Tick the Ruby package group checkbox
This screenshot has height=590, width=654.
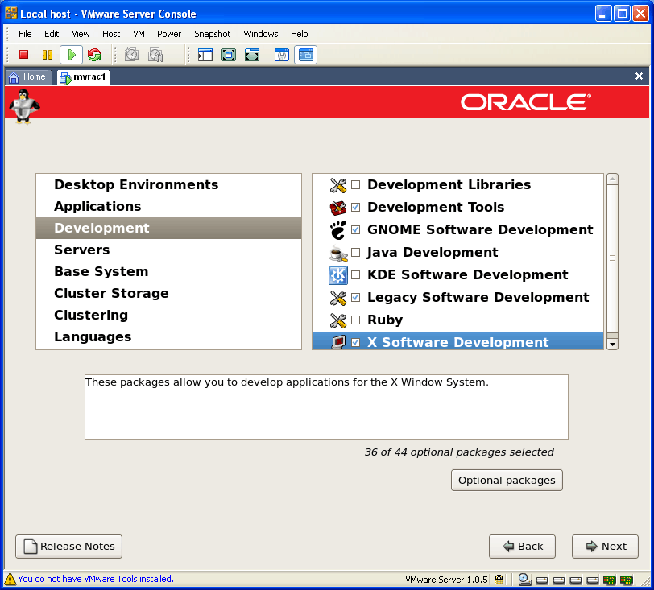(x=356, y=320)
